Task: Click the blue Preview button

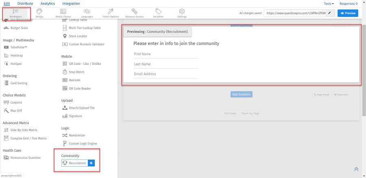Action: pyautogui.click(x=348, y=13)
